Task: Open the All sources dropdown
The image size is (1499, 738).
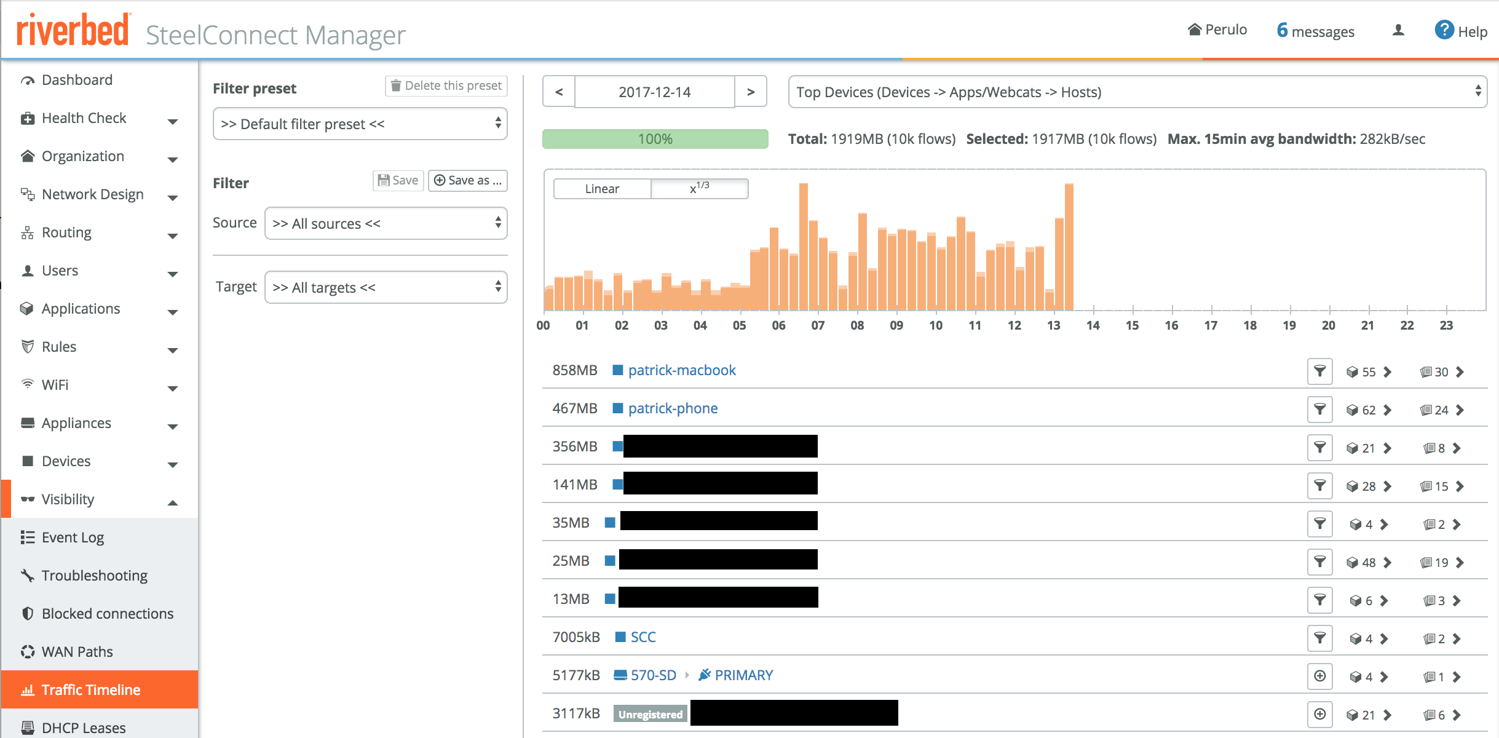Action: coord(386,224)
